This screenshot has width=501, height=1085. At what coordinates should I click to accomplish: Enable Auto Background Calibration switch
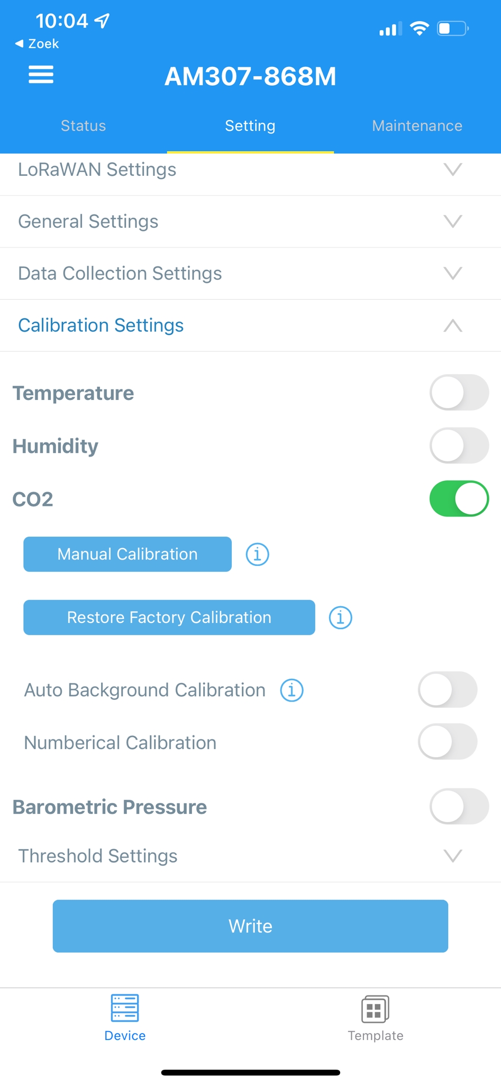pos(448,689)
